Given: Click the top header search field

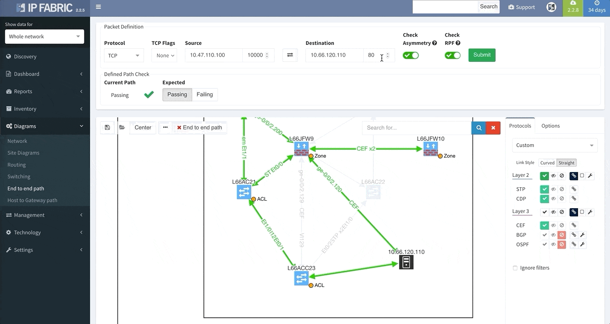Looking at the screenshot, I should click(445, 7).
